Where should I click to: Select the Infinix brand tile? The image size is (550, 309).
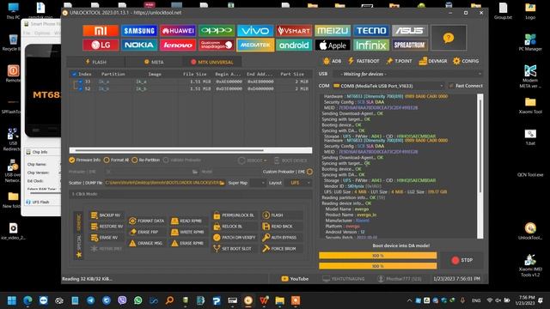tap(371, 45)
